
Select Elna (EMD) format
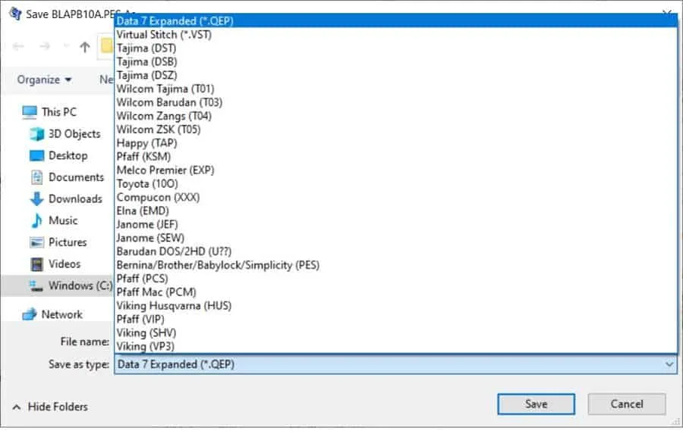tap(395, 211)
